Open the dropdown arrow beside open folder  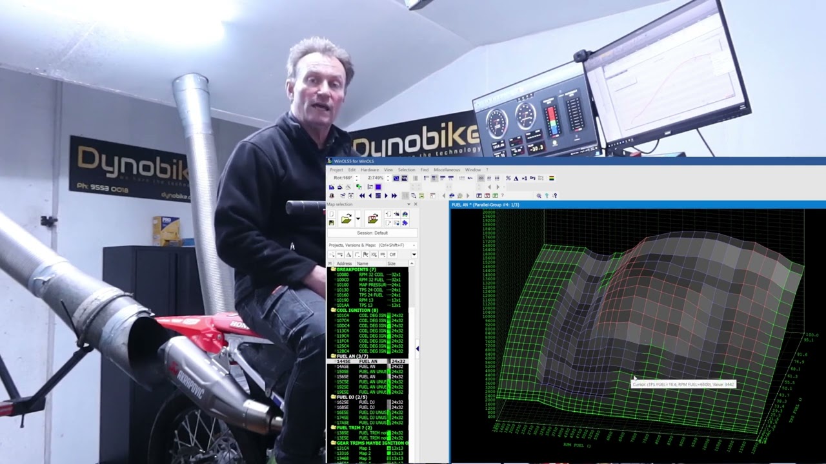[x=358, y=218]
